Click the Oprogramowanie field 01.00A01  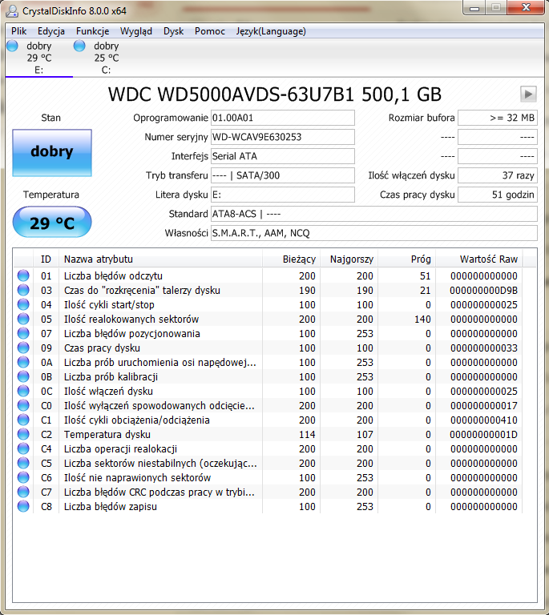[x=283, y=118]
